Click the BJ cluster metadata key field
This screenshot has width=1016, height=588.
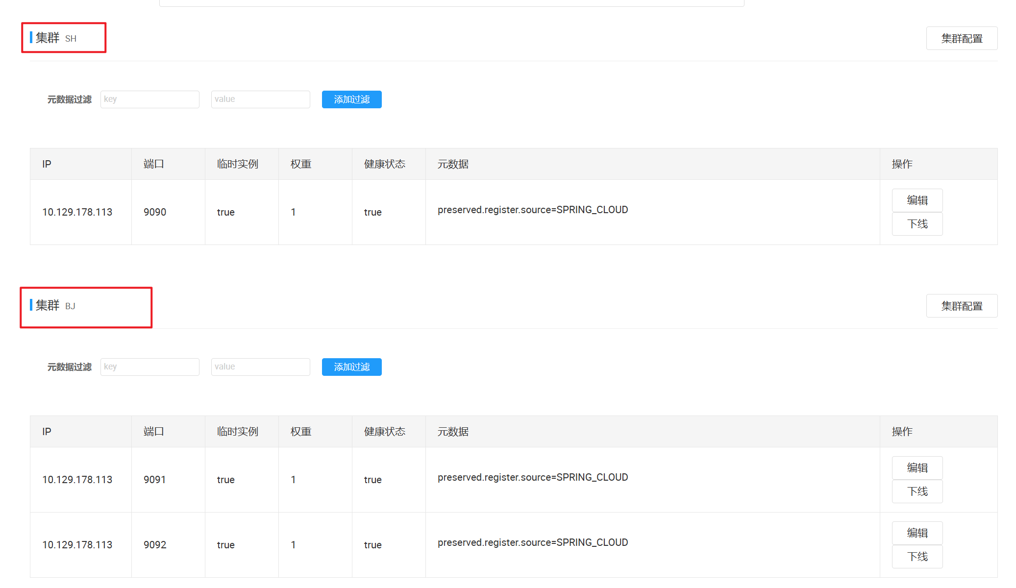[149, 367]
